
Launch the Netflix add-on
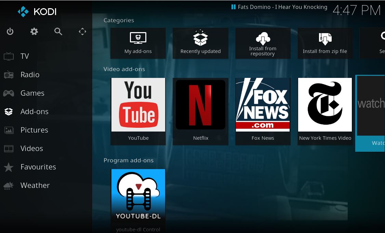click(x=201, y=111)
